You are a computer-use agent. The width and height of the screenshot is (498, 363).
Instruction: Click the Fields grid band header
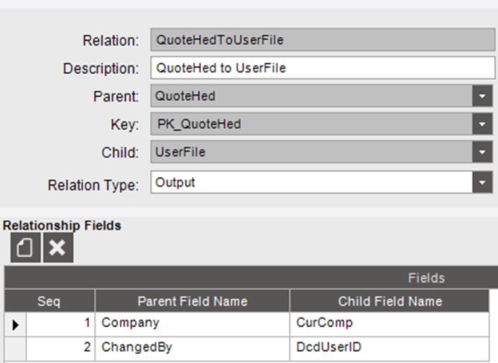pyautogui.click(x=251, y=278)
